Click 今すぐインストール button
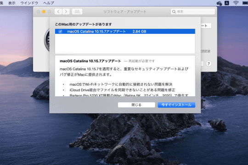 176,105
